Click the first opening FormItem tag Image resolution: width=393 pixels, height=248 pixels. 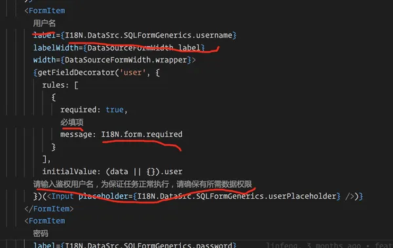[45, 10]
